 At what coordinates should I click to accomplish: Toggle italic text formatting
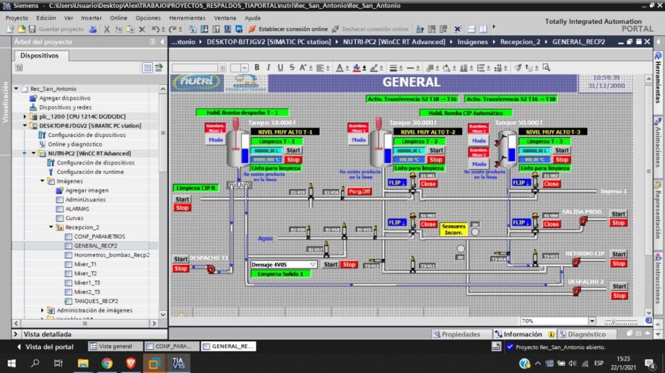(268, 67)
